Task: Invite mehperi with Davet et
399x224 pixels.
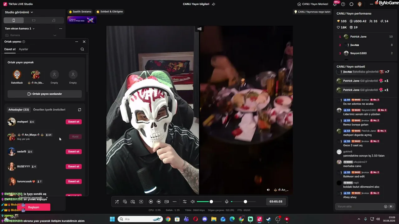Action: click(x=74, y=122)
